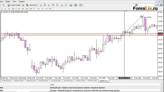The width and height of the screenshot is (164, 92).
Task: Select the AUDJPY,H1 chart tab
Action: 104,81
